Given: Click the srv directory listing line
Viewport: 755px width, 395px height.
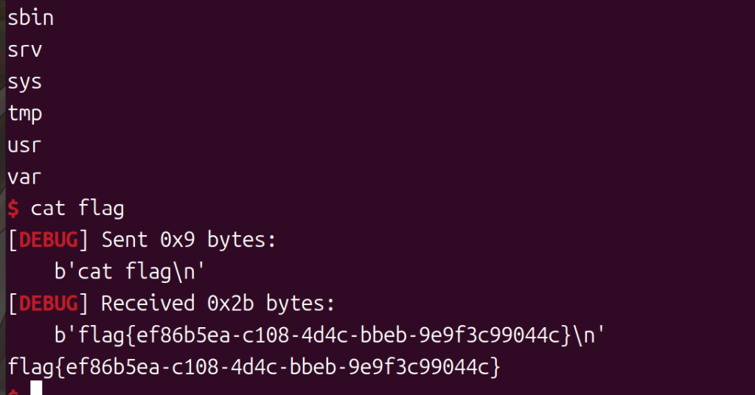Looking at the screenshot, I should click(24, 50).
